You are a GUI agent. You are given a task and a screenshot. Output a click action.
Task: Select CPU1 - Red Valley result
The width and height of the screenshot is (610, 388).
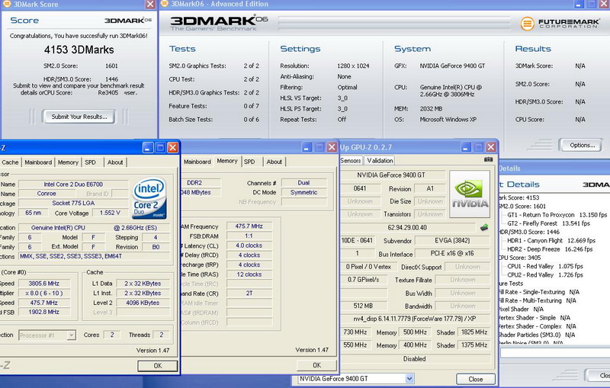(x=545, y=266)
